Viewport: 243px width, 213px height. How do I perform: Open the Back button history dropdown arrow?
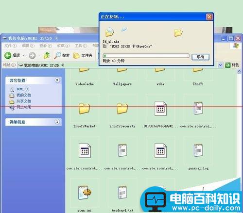click(x=24, y=55)
